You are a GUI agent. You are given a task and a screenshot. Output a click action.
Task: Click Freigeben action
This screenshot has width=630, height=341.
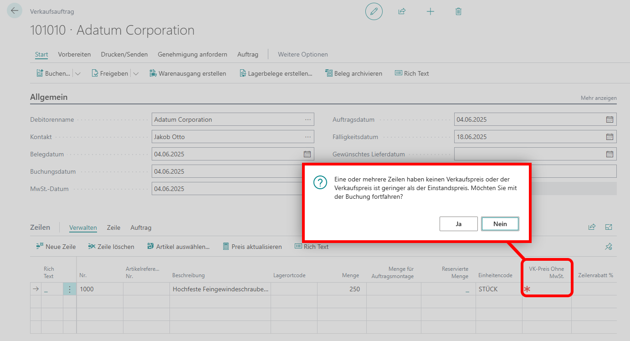(x=110, y=73)
